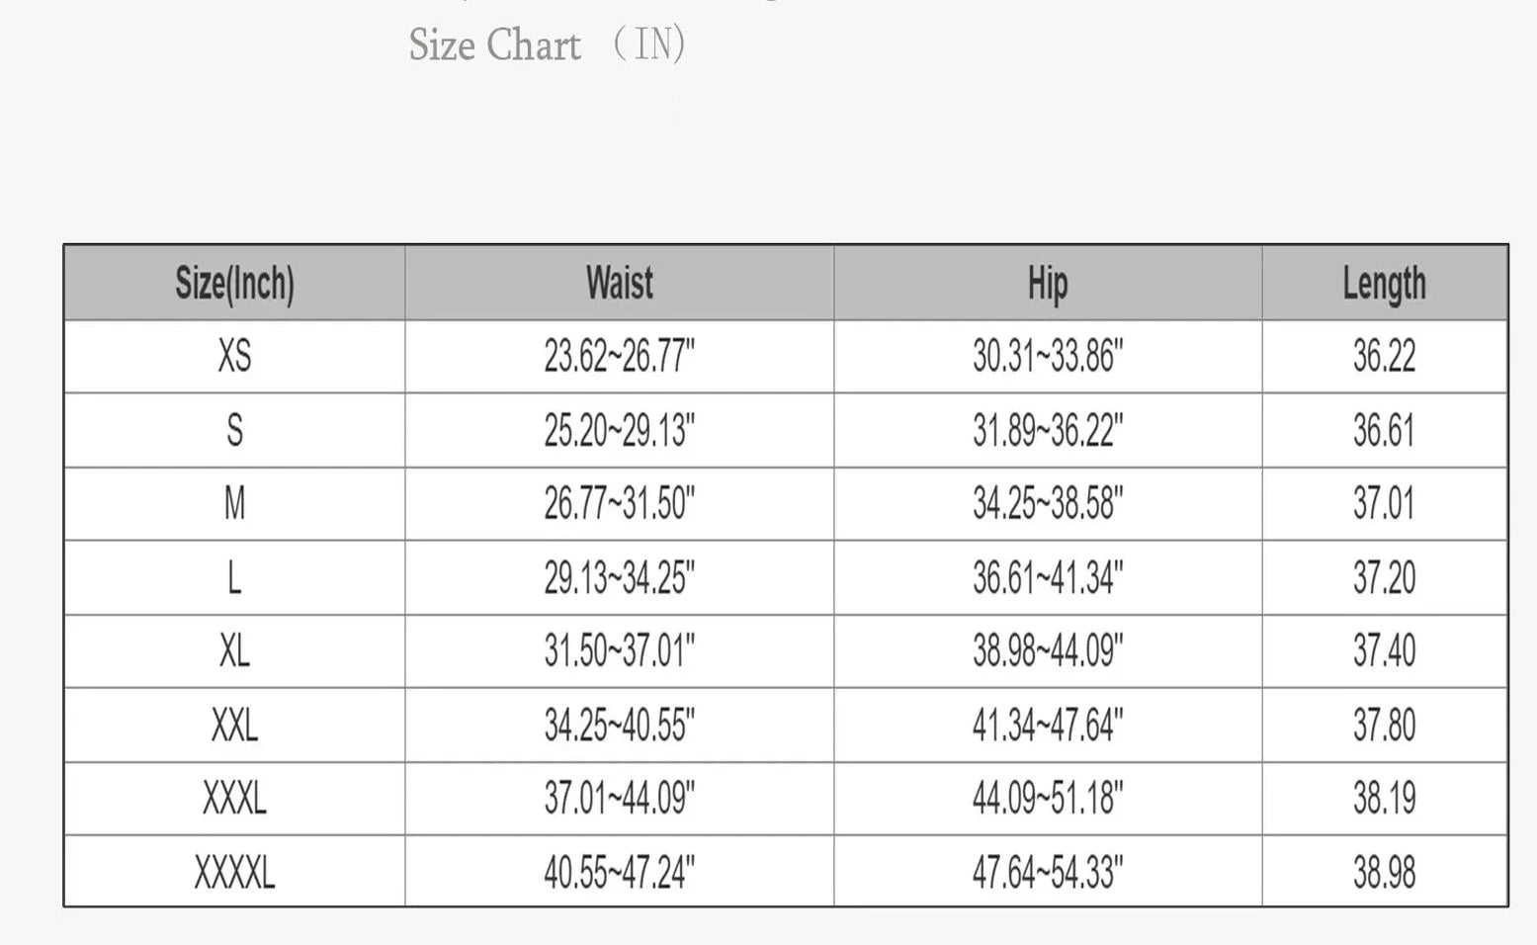Viewport: 1537px width, 945px height.
Task: Click the S size row label
Action: point(234,430)
